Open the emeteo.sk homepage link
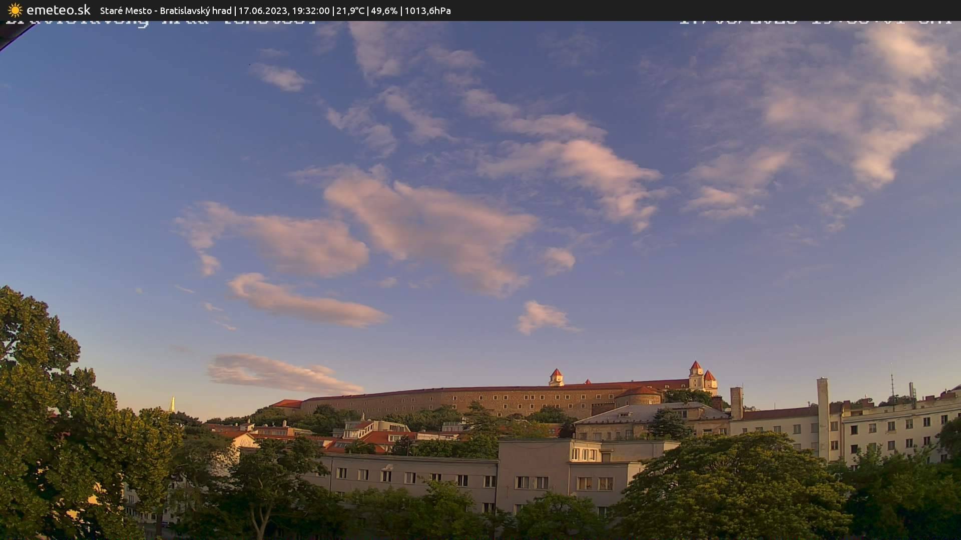This screenshot has height=540, width=961. click(59, 10)
